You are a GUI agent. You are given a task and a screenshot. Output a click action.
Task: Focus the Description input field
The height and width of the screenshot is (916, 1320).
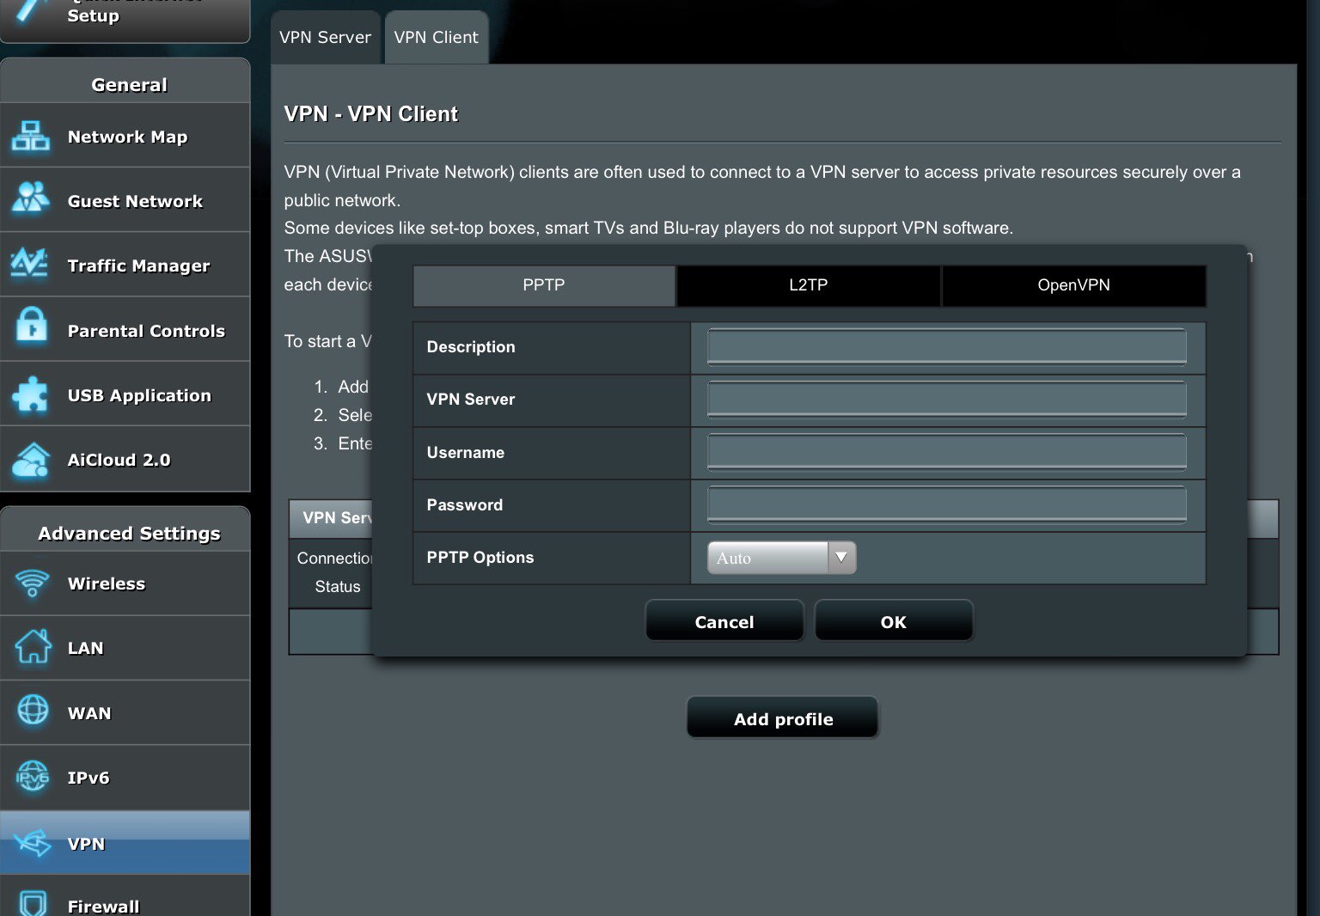coord(946,347)
